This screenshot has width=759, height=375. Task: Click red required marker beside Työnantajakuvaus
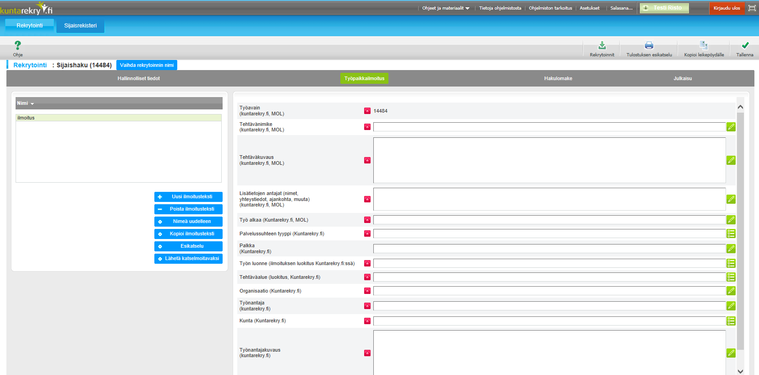click(x=367, y=353)
